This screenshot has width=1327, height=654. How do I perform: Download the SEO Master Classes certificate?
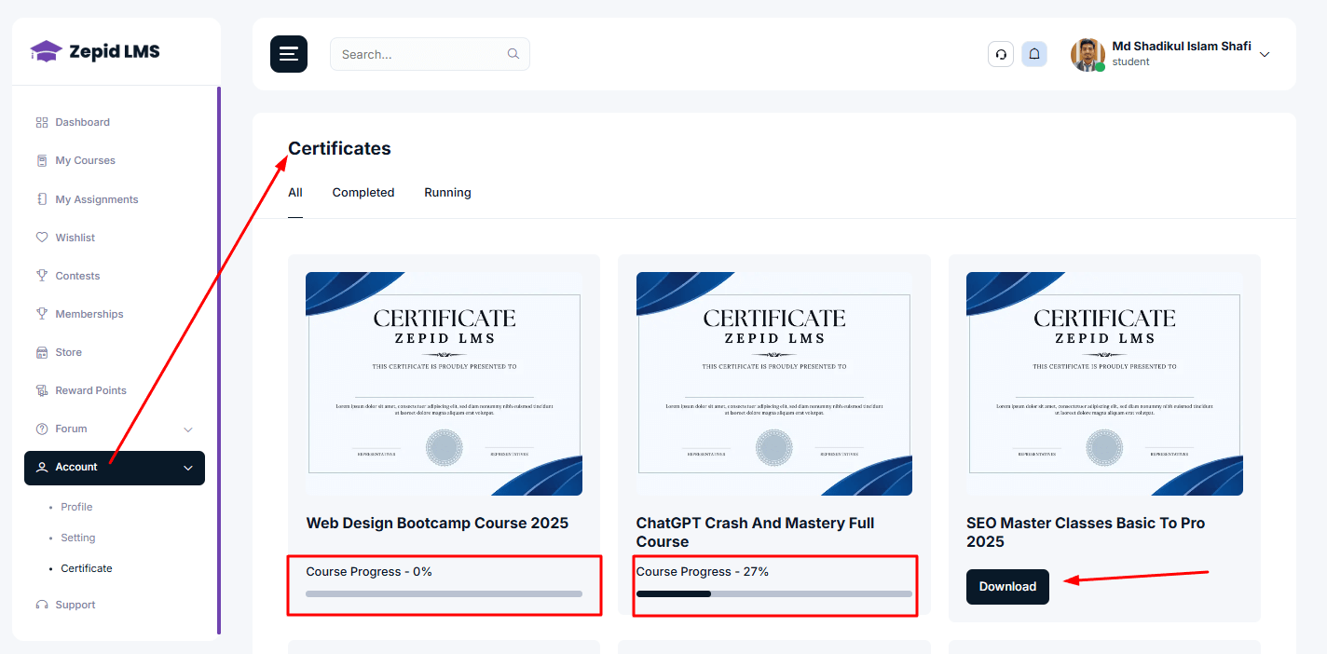[1007, 587]
